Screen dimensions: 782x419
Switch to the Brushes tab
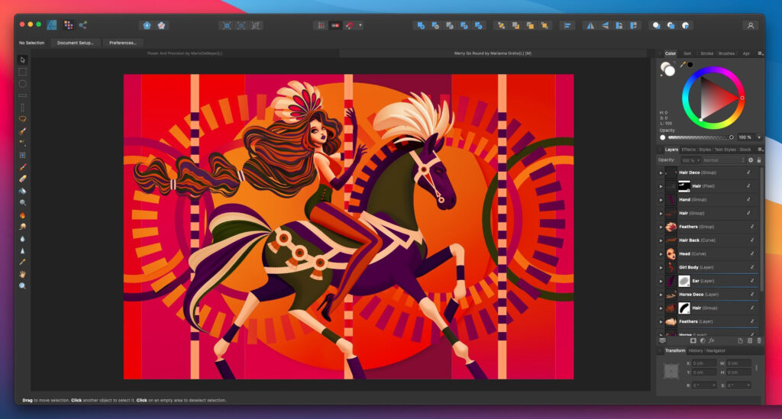pos(726,53)
